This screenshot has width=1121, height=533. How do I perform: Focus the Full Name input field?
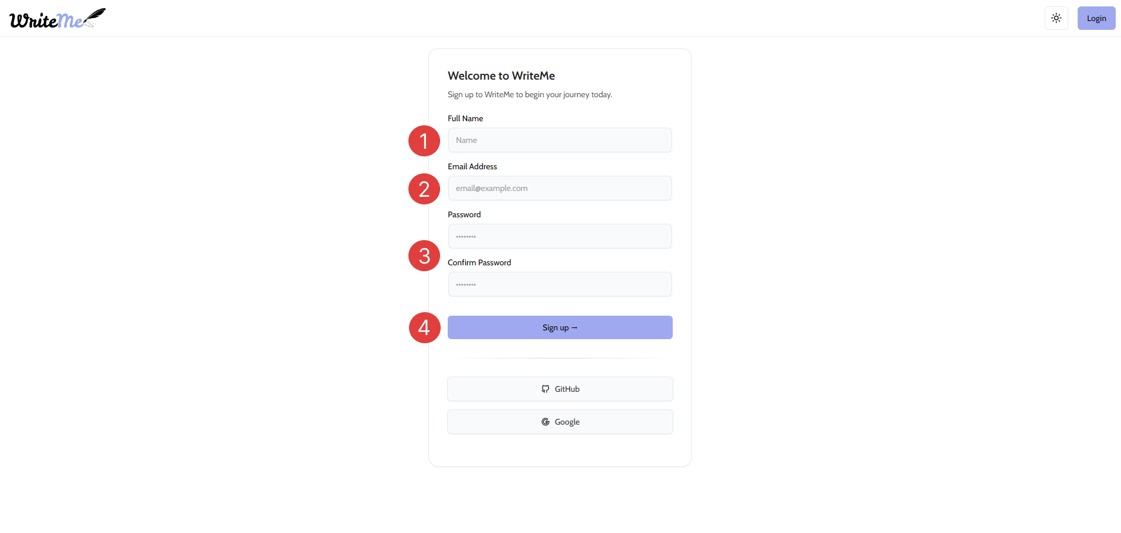coord(560,140)
